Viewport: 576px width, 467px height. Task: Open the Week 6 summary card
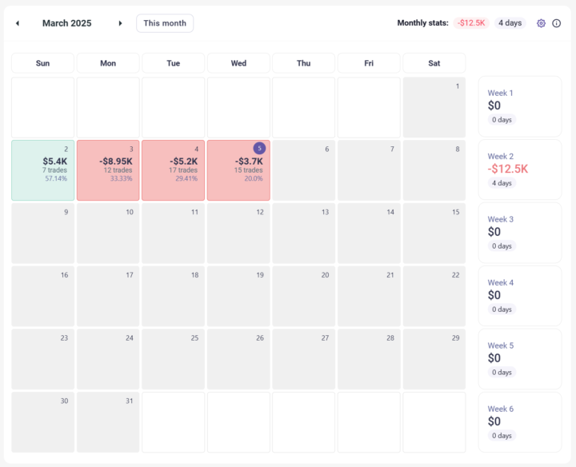pos(520,422)
